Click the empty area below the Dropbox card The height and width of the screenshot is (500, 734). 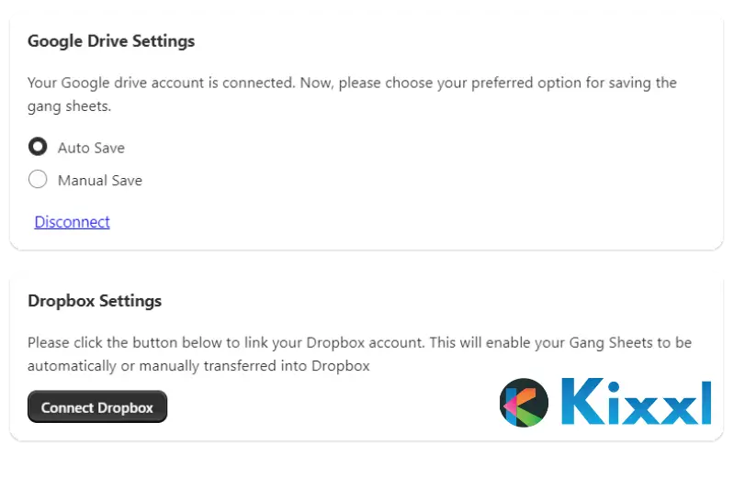click(367, 471)
